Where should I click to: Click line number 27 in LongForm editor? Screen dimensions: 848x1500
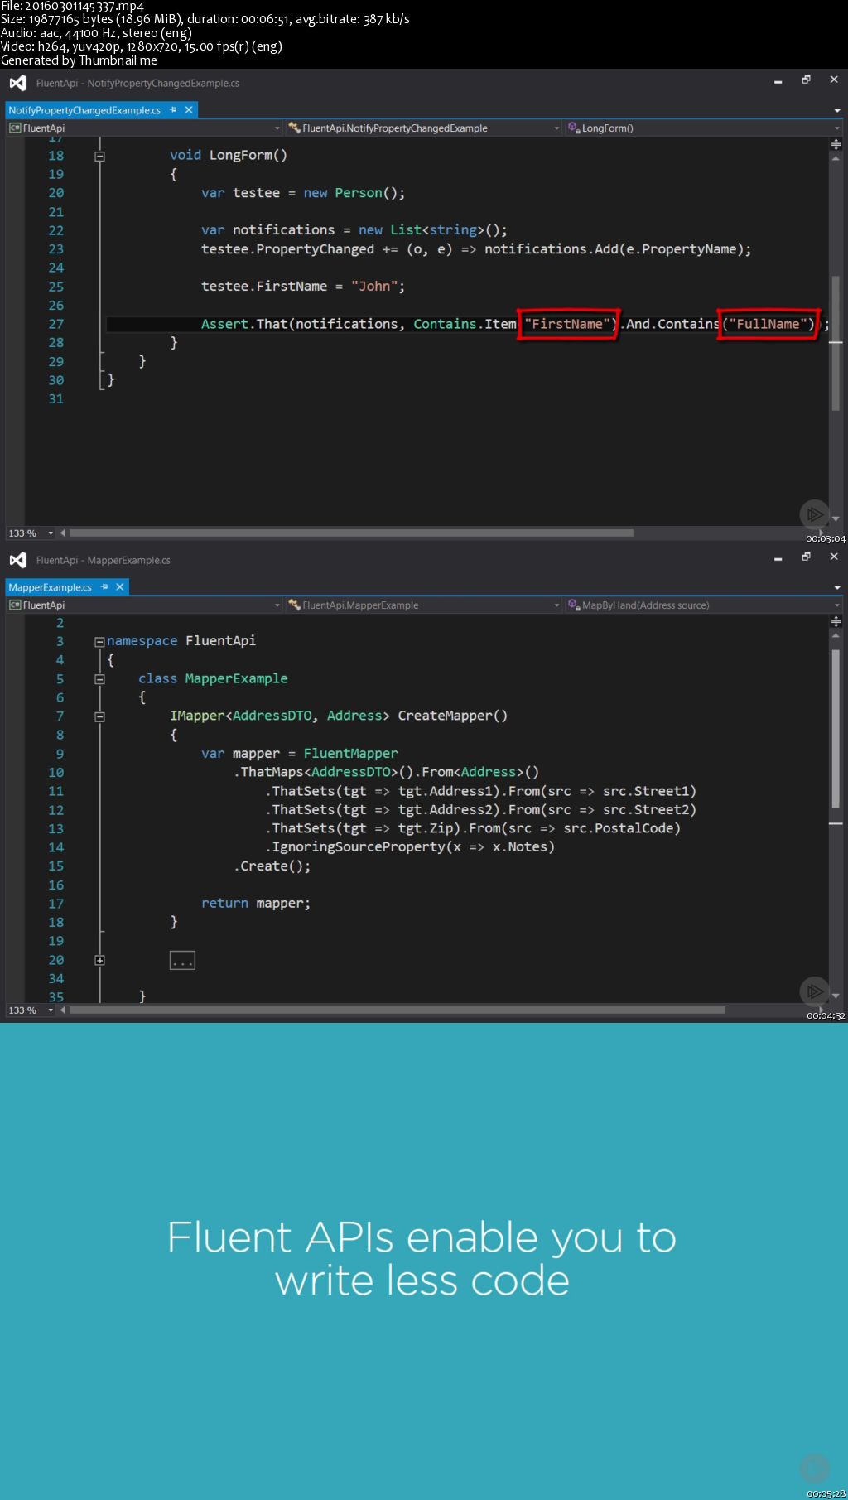55,324
